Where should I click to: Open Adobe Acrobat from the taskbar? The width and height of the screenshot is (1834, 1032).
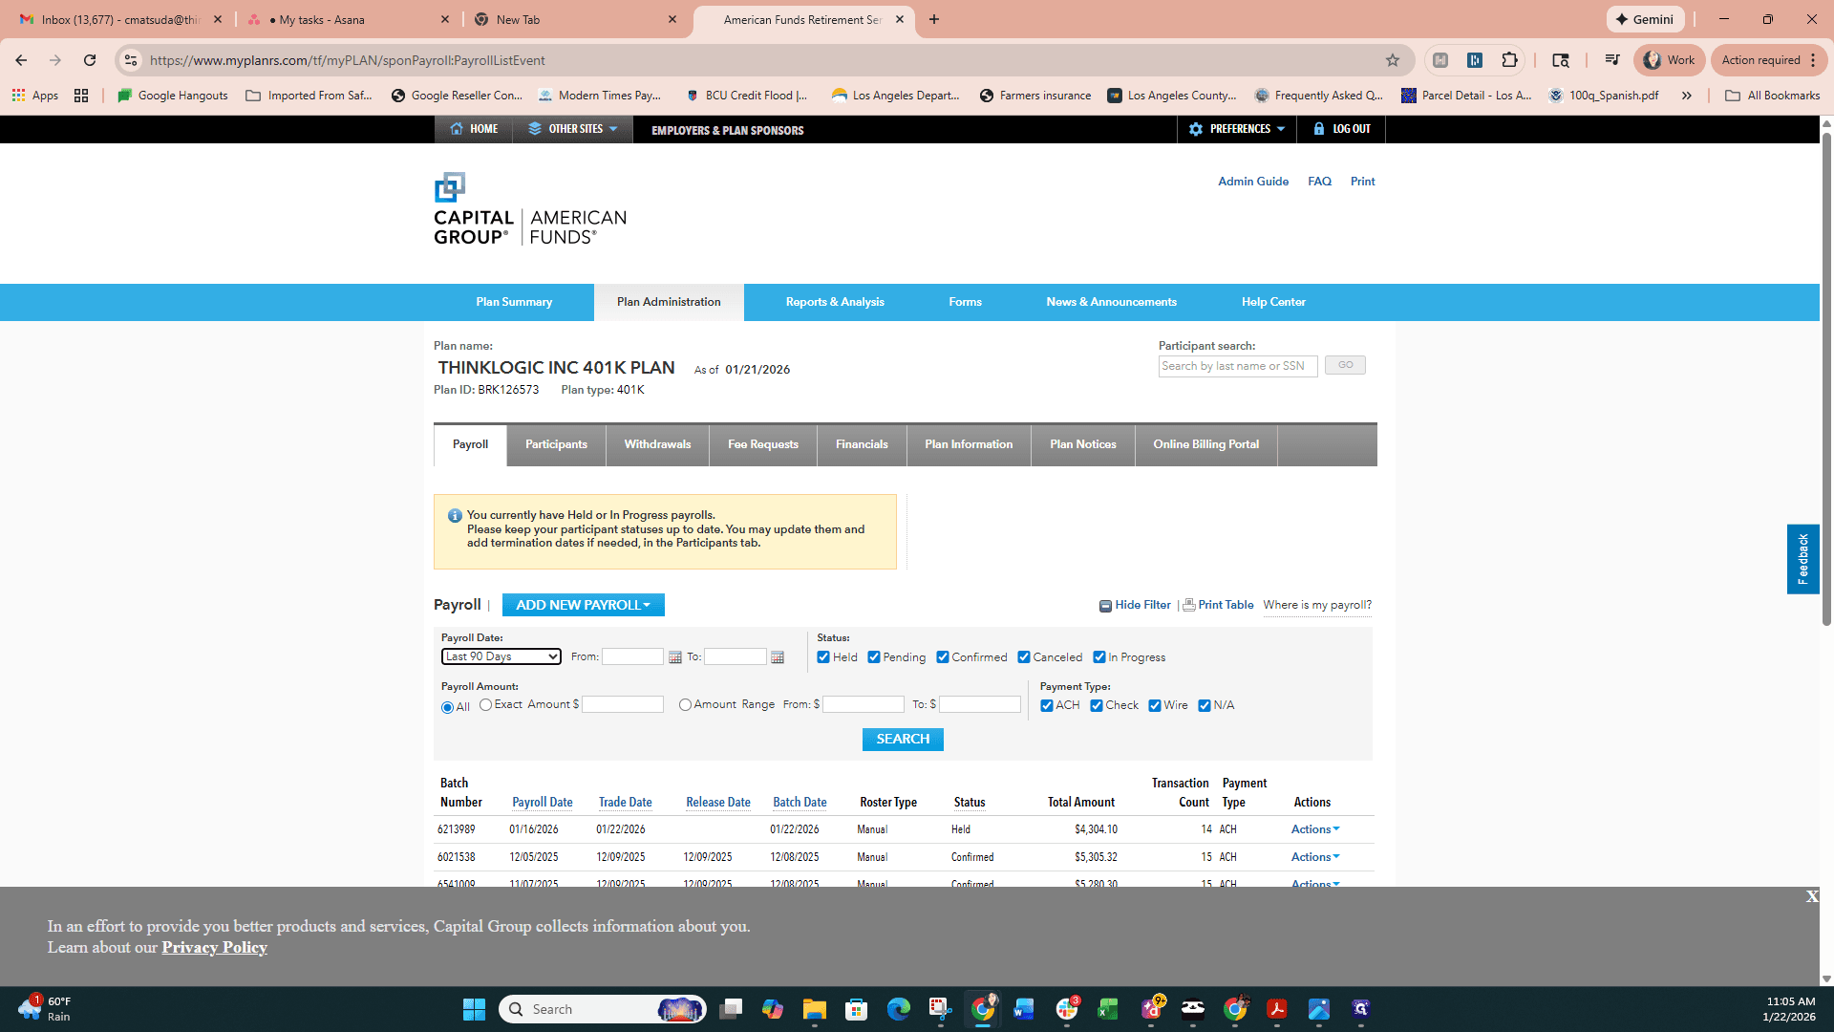coord(1277,1009)
